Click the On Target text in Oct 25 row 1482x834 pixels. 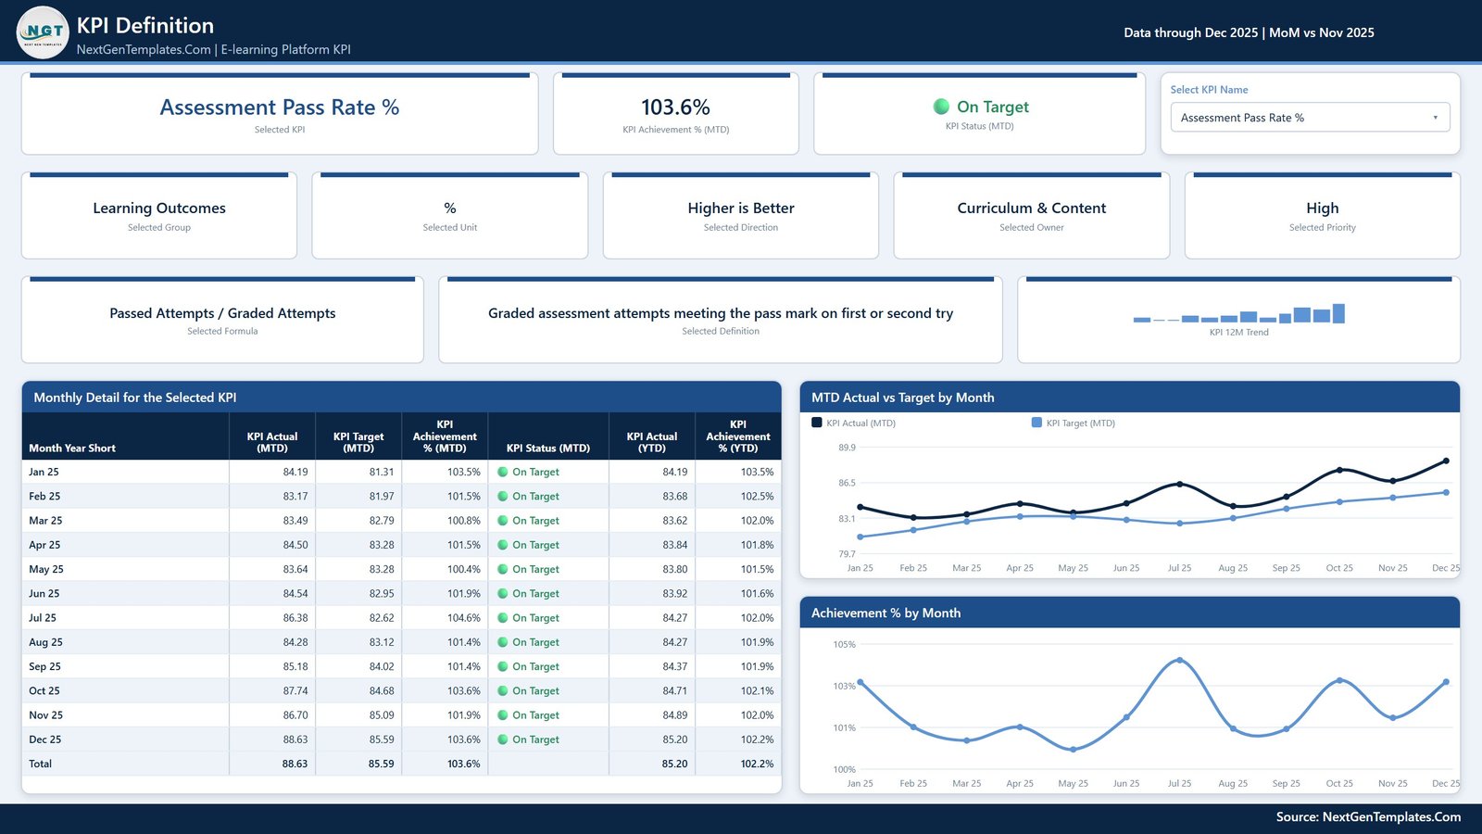click(536, 691)
